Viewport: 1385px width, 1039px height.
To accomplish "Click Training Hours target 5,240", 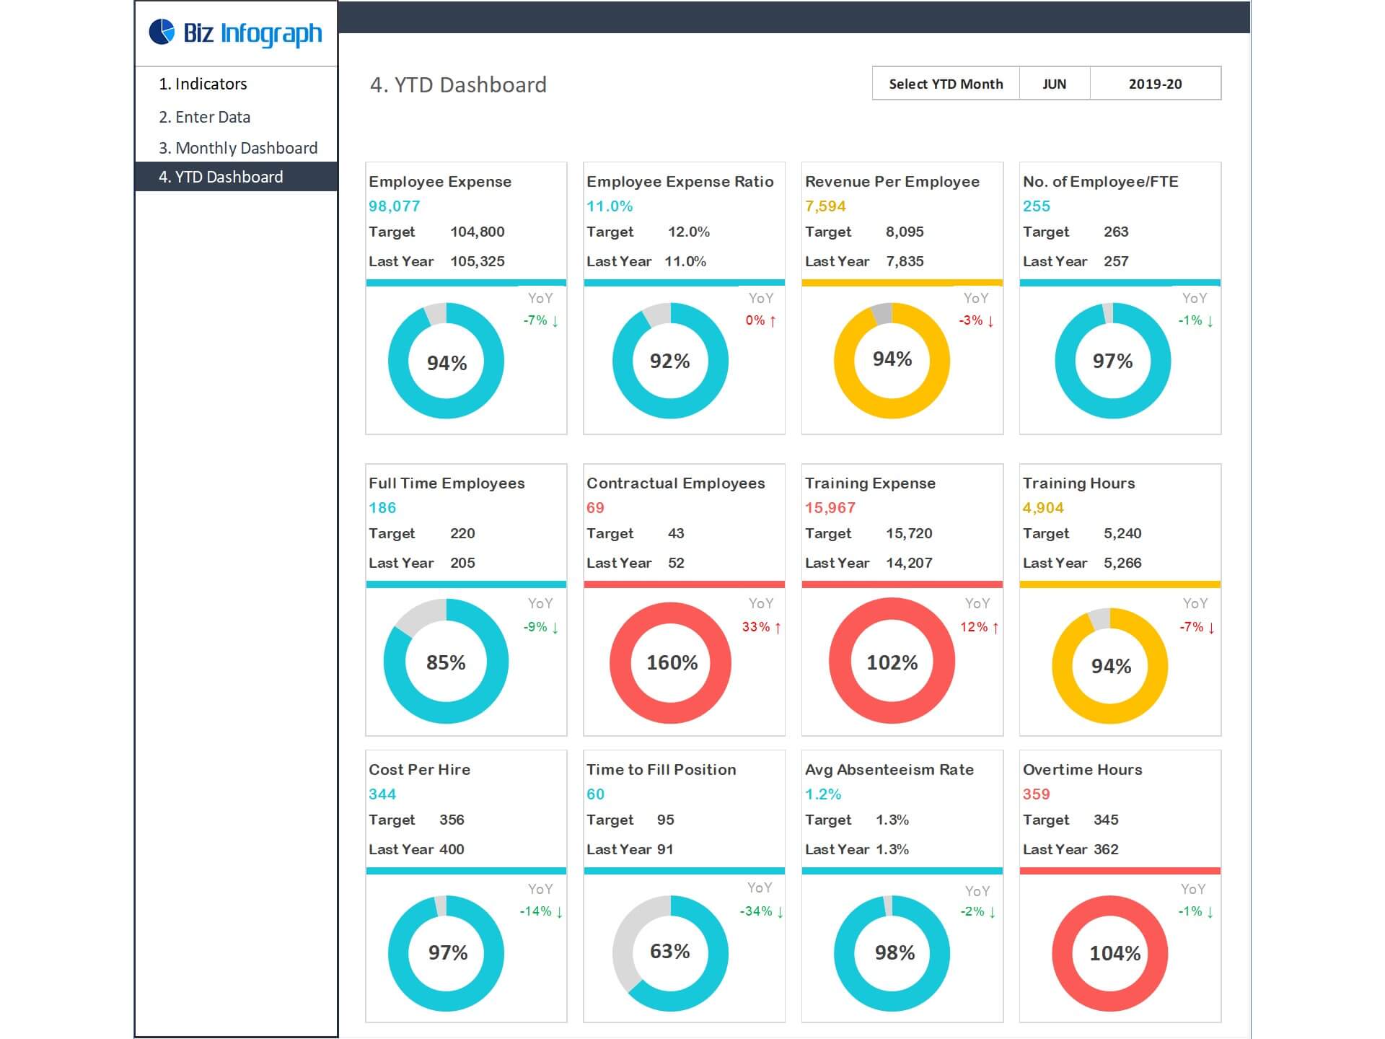I will click(x=1122, y=534).
